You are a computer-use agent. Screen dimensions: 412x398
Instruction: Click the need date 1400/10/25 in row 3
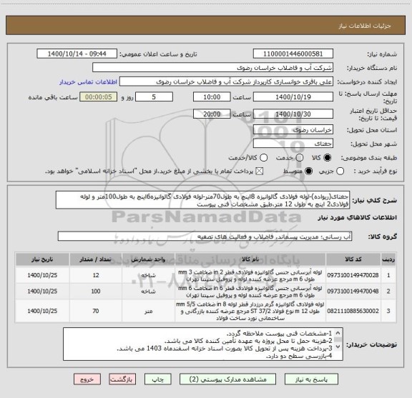[42, 311]
